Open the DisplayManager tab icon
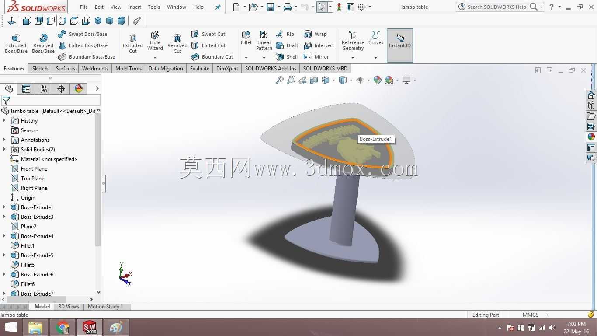Image resolution: width=597 pixels, height=336 pixels. (x=79, y=89)
